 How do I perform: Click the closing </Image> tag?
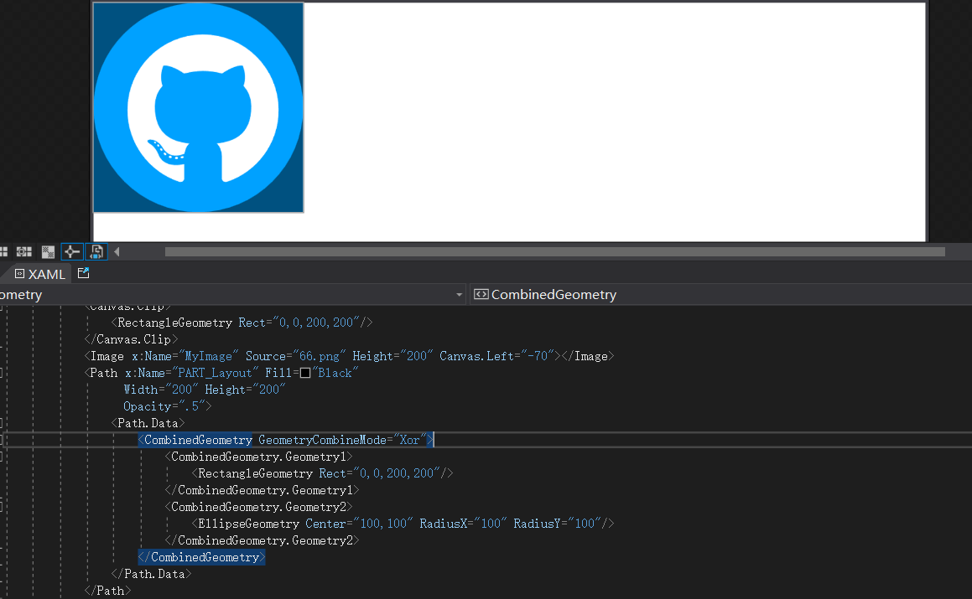[x=588, y=356]
